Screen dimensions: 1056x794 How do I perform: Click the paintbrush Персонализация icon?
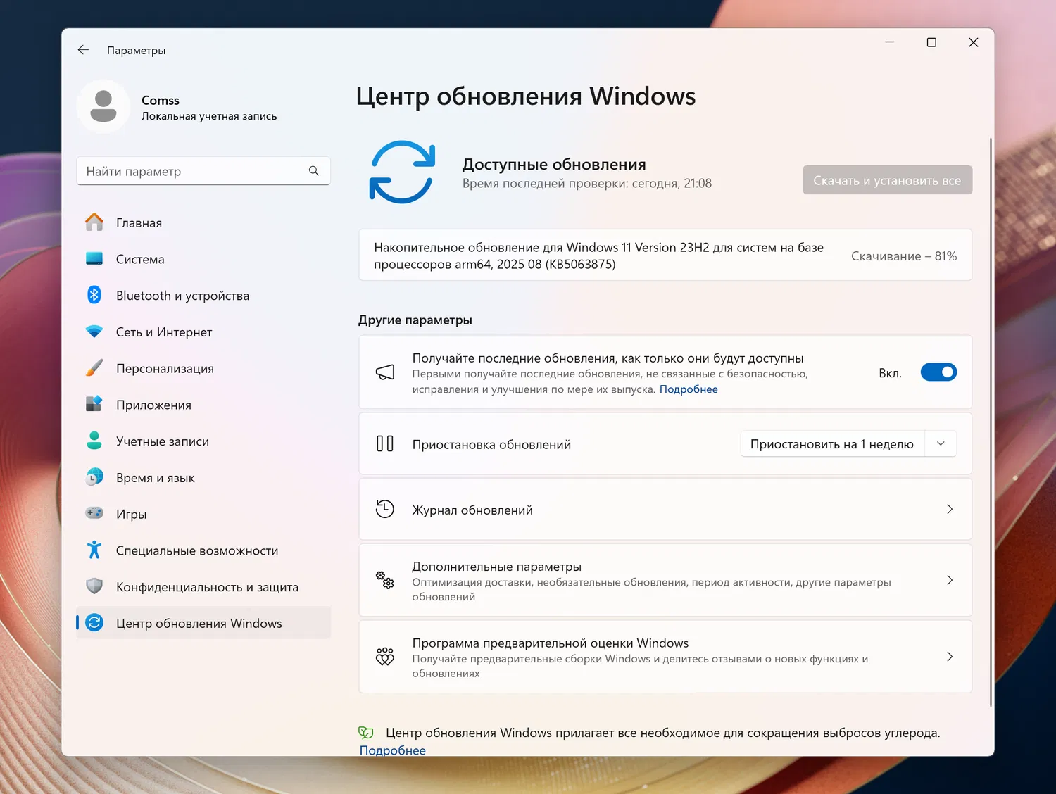point(94,368)
